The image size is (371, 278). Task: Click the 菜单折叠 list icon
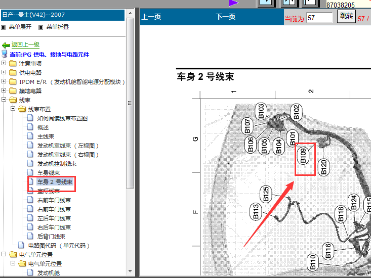pyautogui.click(x=40, y=27)
